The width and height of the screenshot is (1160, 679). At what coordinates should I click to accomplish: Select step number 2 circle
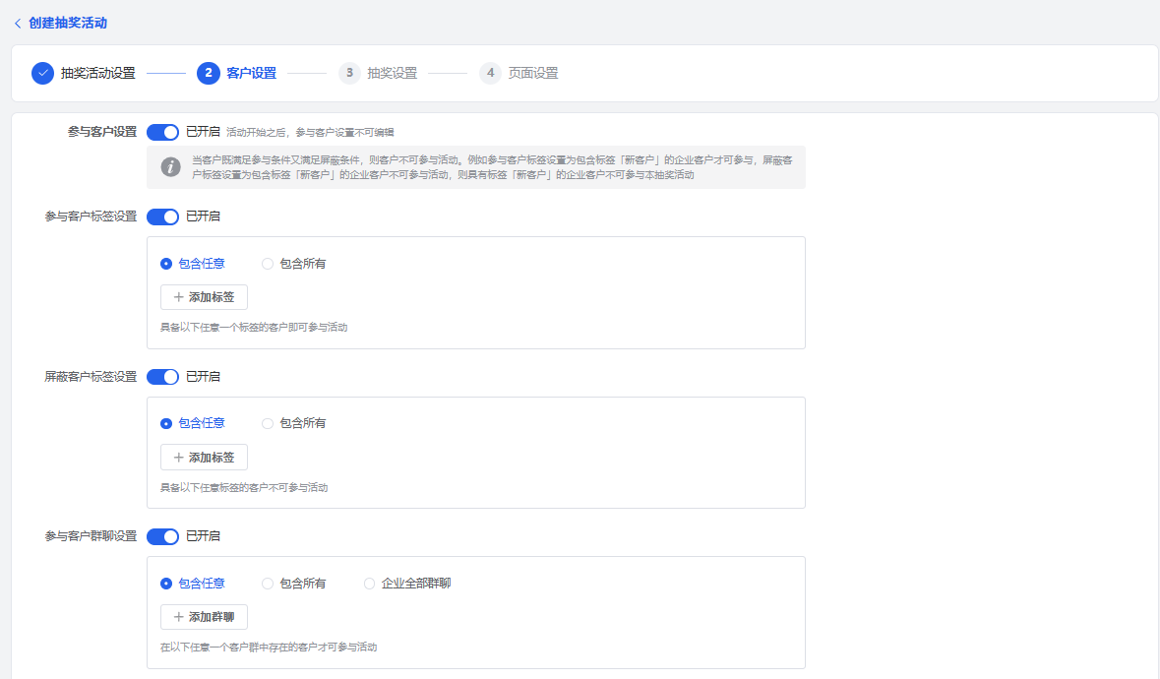pos(208,73)
